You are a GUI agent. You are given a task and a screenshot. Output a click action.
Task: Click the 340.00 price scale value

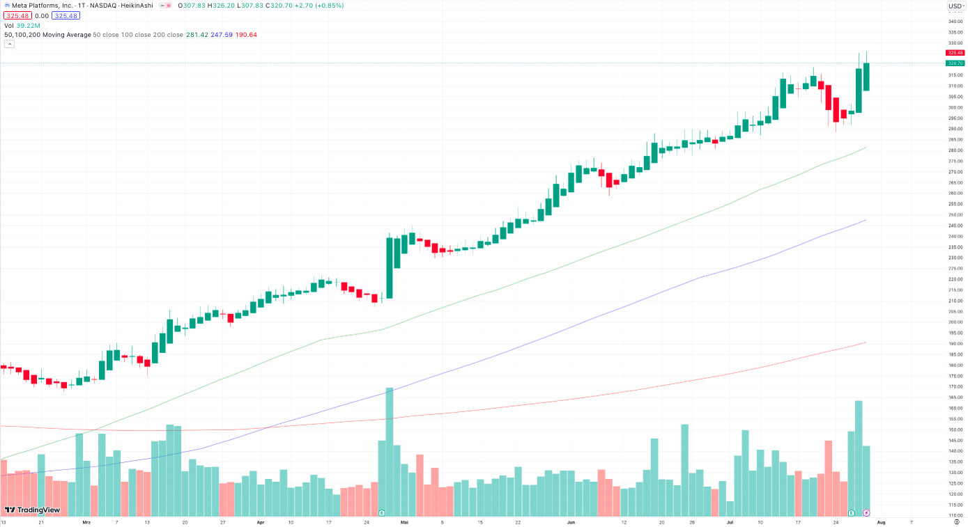point(955,22)
